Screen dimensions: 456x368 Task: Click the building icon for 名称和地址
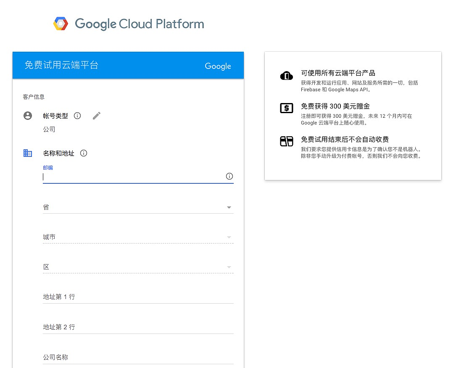point(28,153)
